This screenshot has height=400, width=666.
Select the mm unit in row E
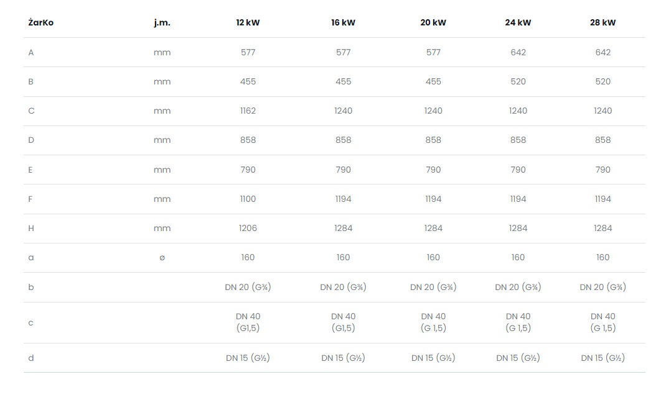[162, 170]
